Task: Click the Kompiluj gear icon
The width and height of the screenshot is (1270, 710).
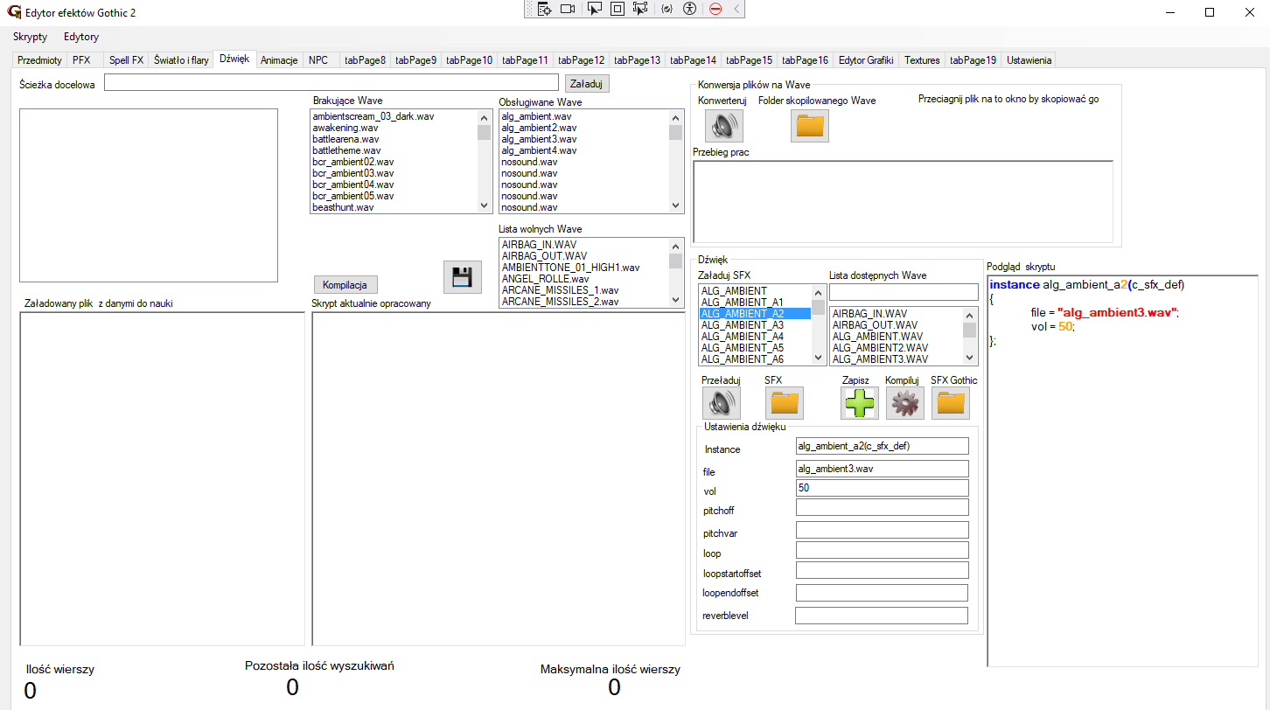Action: click(904, 403)
